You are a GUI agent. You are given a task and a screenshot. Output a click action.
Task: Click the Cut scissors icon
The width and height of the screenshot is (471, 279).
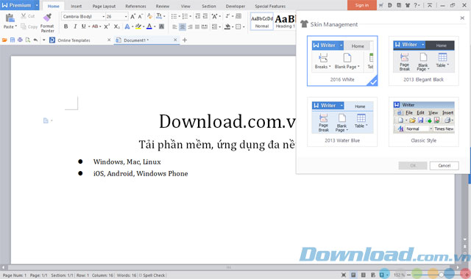(x=24, y=16)
